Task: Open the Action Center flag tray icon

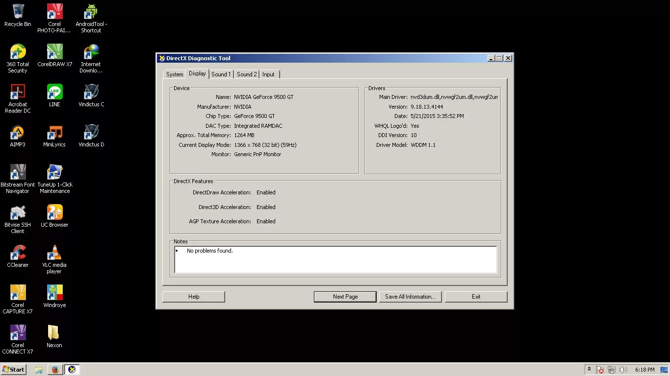Action: coord(599,370)
